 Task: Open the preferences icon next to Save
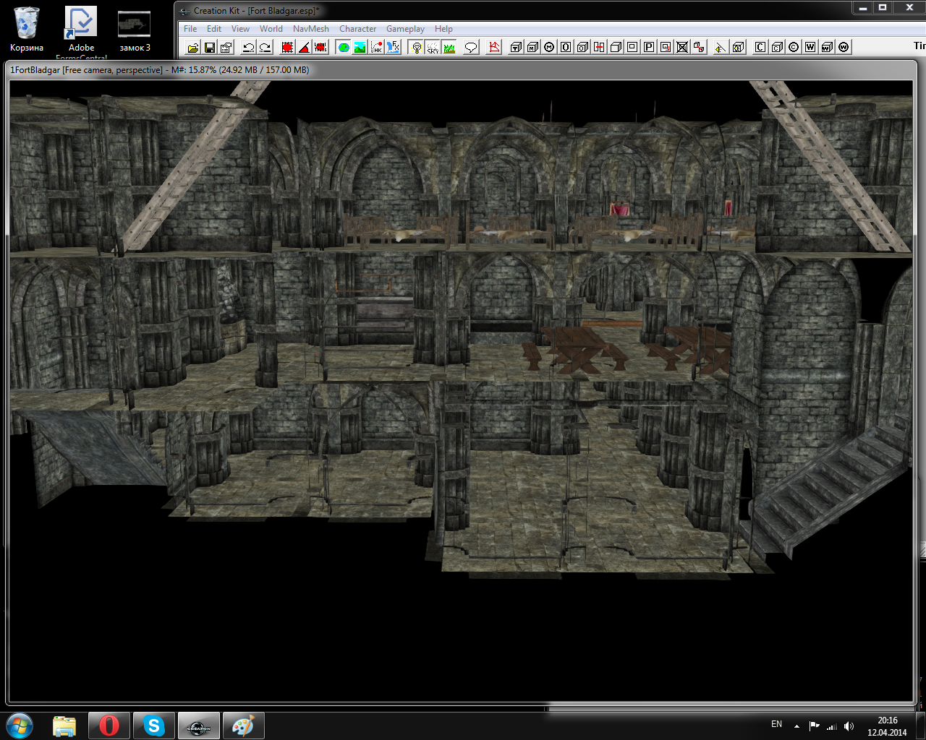tap(226, 47)
